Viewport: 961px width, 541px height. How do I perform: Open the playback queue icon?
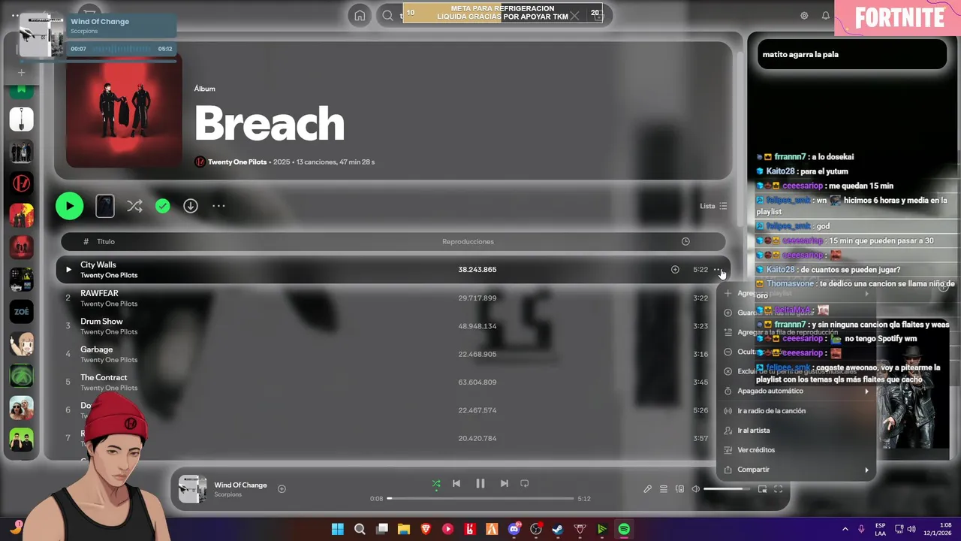(664, 489)
